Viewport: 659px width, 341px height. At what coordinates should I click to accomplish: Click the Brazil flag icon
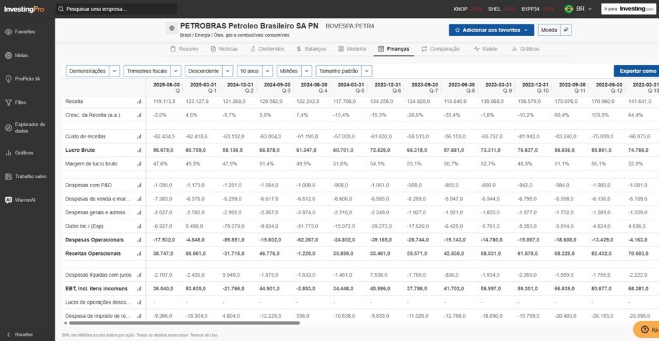coord(569,9)
